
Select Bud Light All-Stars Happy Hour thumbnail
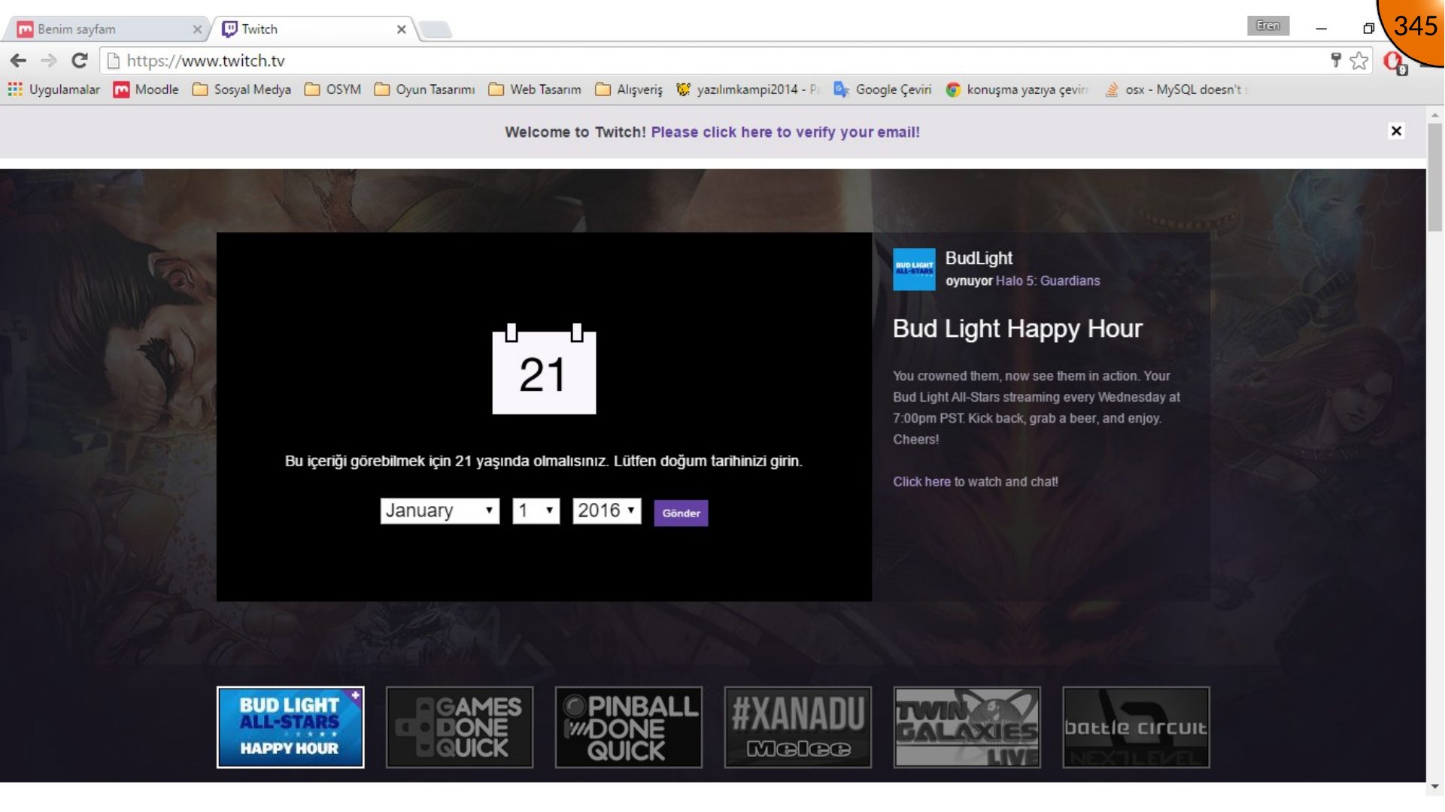pos(290,727)
